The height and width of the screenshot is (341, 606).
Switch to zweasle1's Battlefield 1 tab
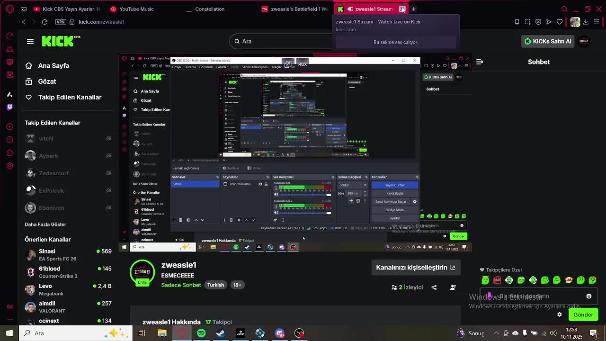click(x=294, y=9)
